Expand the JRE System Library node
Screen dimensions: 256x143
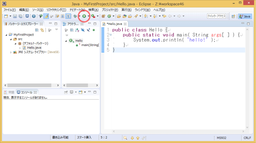(x=11, y=52)
